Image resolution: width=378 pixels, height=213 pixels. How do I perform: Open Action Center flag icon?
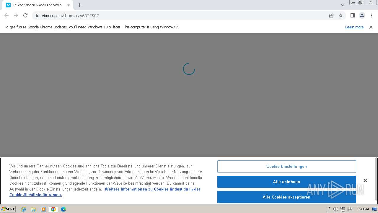pos(350,209)
